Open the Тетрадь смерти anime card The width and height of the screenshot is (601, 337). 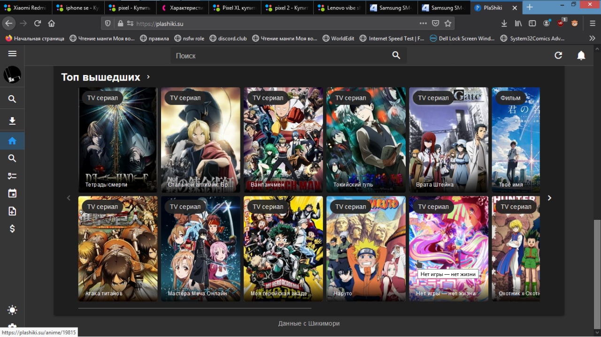118,140
